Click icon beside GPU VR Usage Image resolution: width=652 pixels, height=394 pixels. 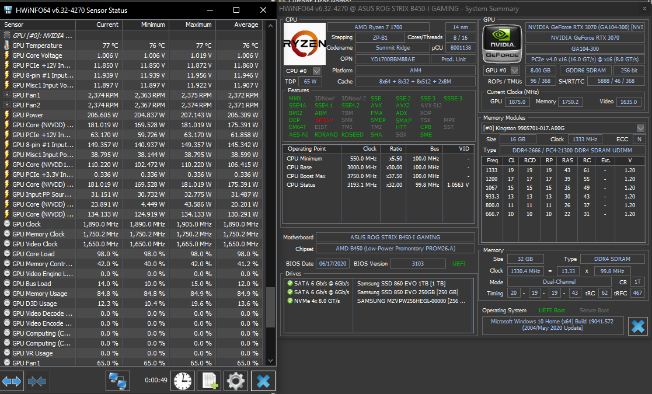click(x=6, y=353)
